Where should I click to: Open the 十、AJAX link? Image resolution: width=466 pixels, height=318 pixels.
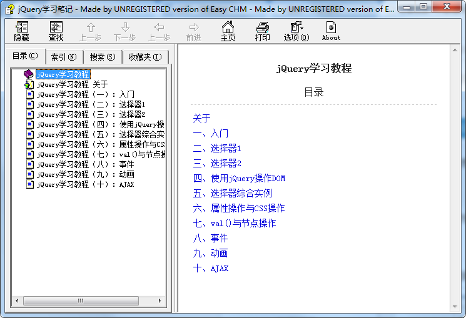tap(211, 268)
